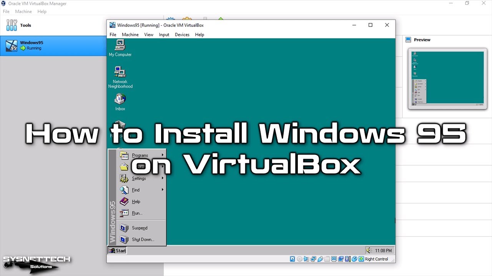
Task: Click the mouse integration status icon
Action: 354,259
